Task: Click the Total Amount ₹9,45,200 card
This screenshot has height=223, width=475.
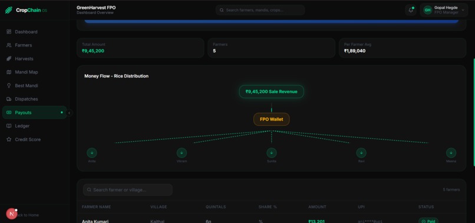Action: (x=140, y=48)
